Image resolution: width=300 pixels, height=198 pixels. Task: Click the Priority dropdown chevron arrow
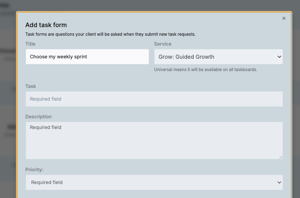click(x=279, y=182)
